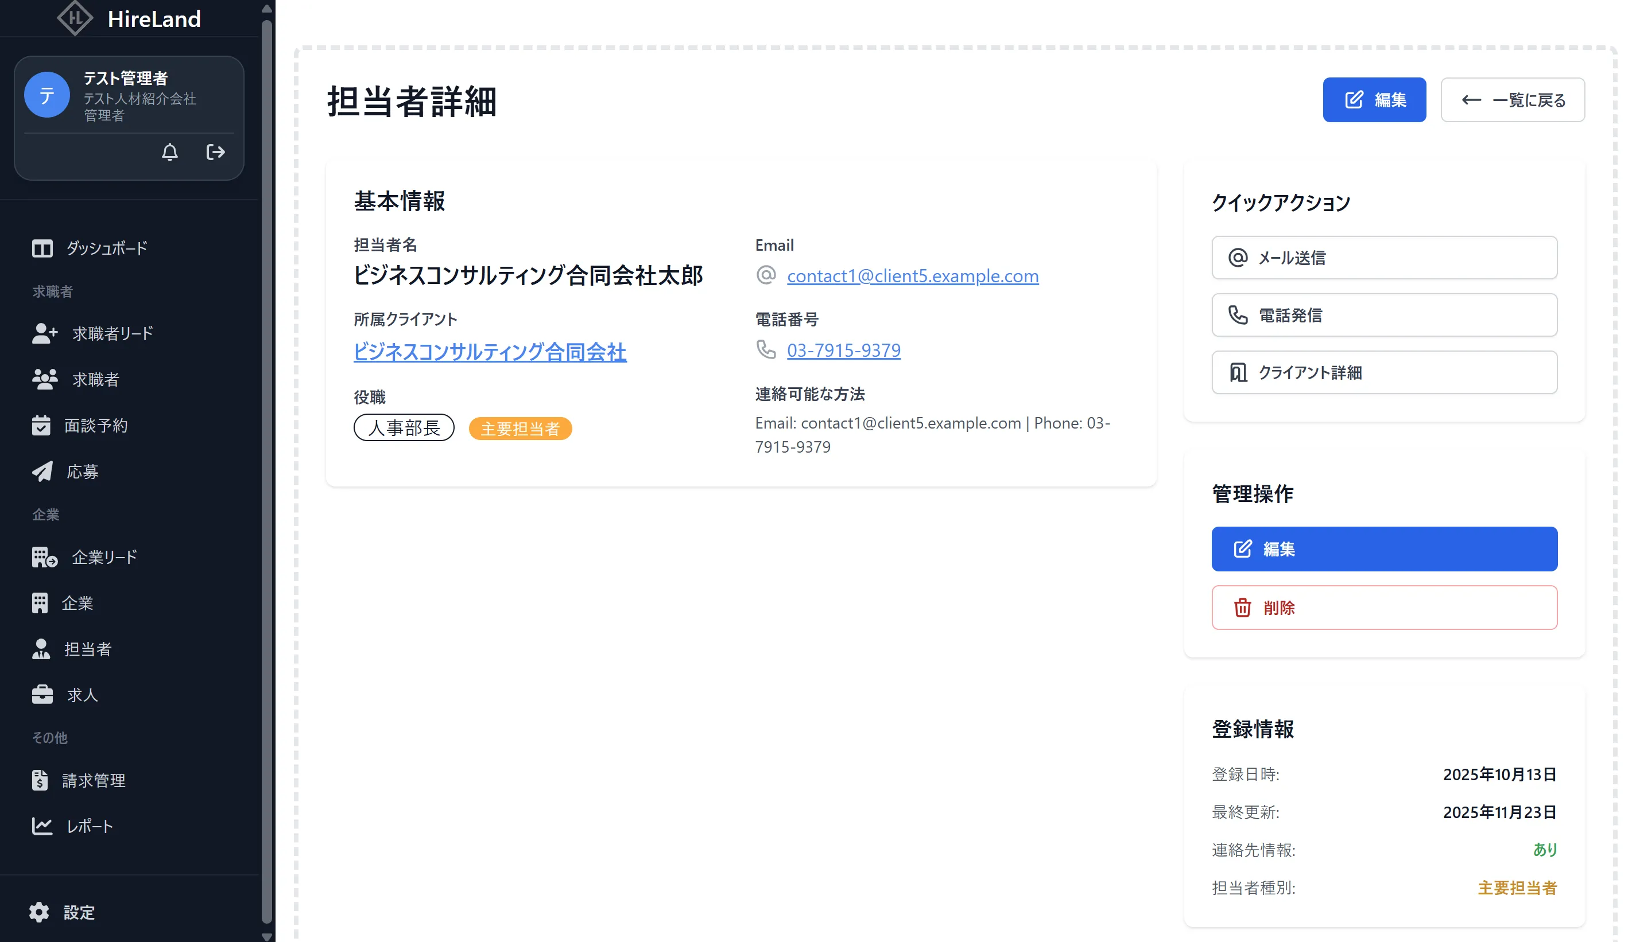Click the 電話発信 quick action
This screenshot has height=942, width=1636.
click(1384, 315)
